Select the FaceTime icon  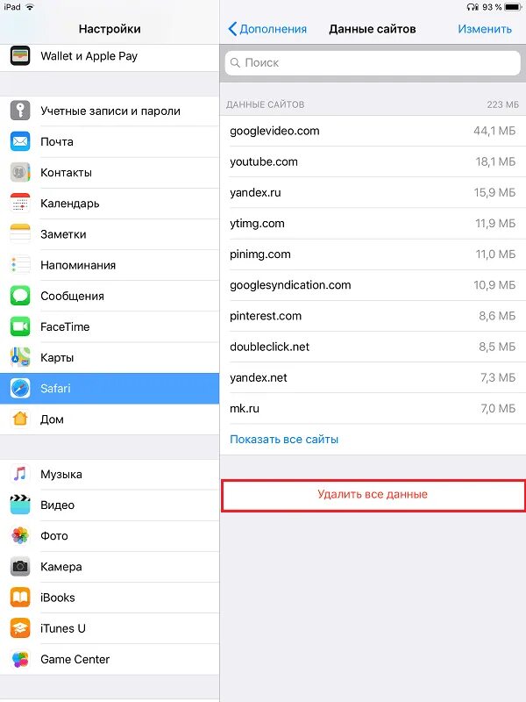[20, 326]
